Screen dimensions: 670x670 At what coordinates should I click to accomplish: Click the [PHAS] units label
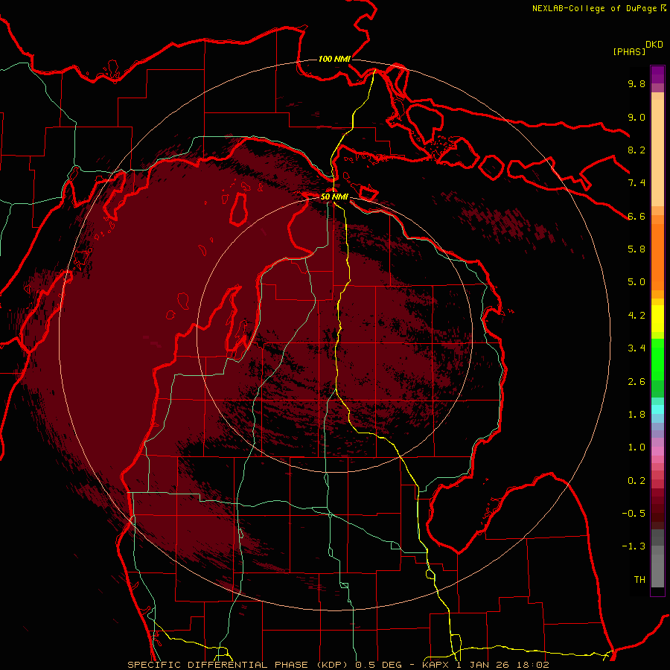tap(629, 51)
